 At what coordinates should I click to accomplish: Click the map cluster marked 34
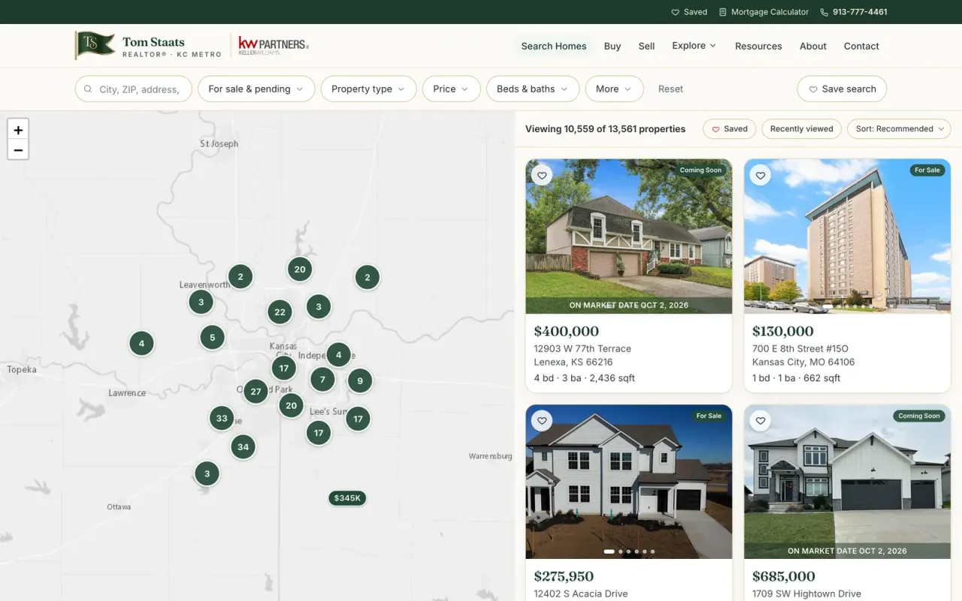243,447
